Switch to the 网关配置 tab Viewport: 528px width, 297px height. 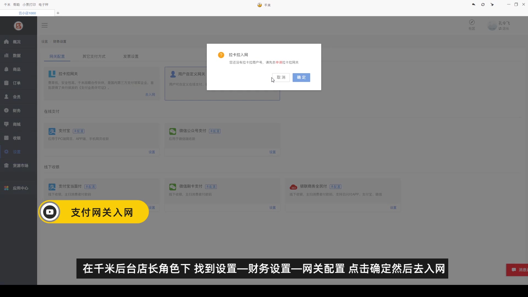click(57, 56)
